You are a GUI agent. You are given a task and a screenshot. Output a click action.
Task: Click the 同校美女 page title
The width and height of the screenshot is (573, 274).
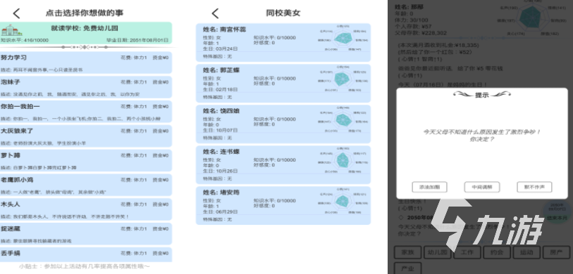tap(283, 13)
